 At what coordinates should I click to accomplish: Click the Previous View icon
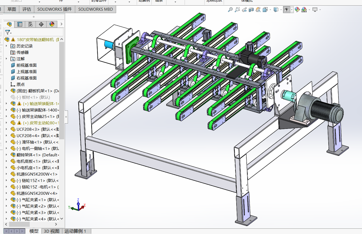pos(244,10)
